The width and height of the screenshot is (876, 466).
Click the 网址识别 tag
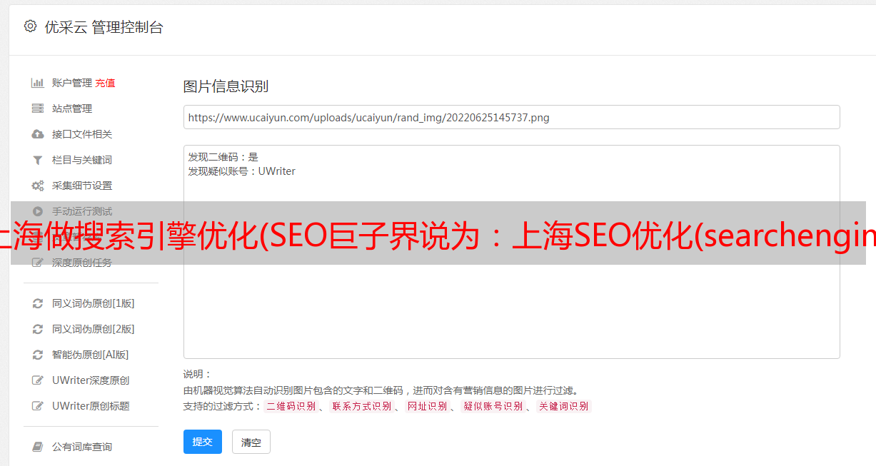tap(427, 406)
